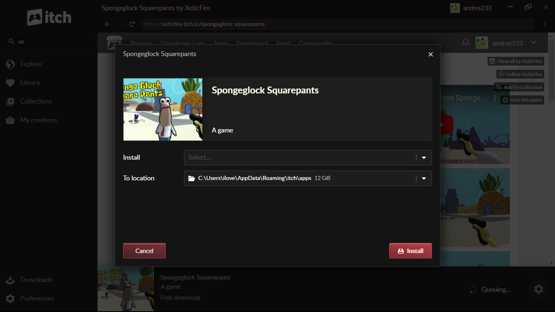Image resolution: width=555 pixels, height=312 pixels.
Task: Open the round gear button in bottom bar
Action: (x=539, y=289)
